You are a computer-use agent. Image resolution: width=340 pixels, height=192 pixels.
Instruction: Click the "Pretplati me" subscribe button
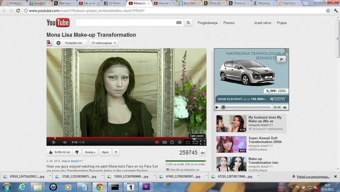pyautogui.click(x=71, y=43)
